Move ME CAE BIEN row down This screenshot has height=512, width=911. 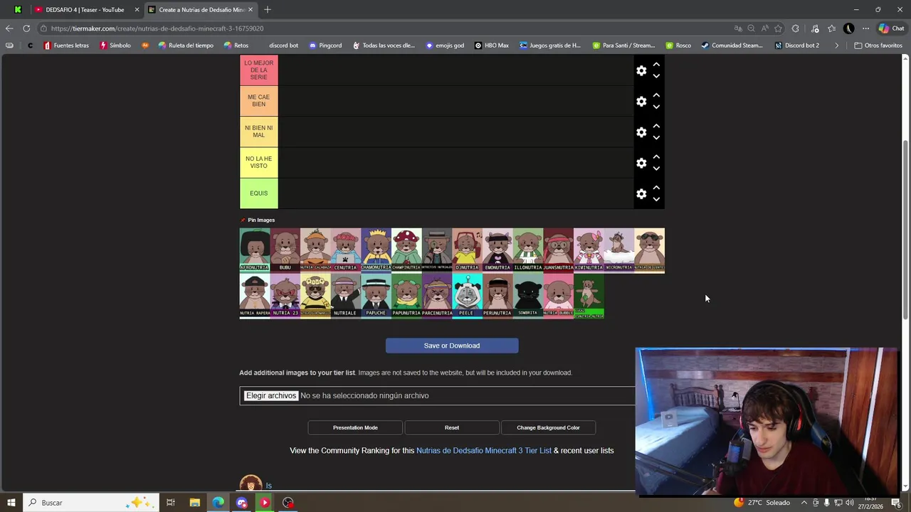pyautogui.click(x=656, y=107)
